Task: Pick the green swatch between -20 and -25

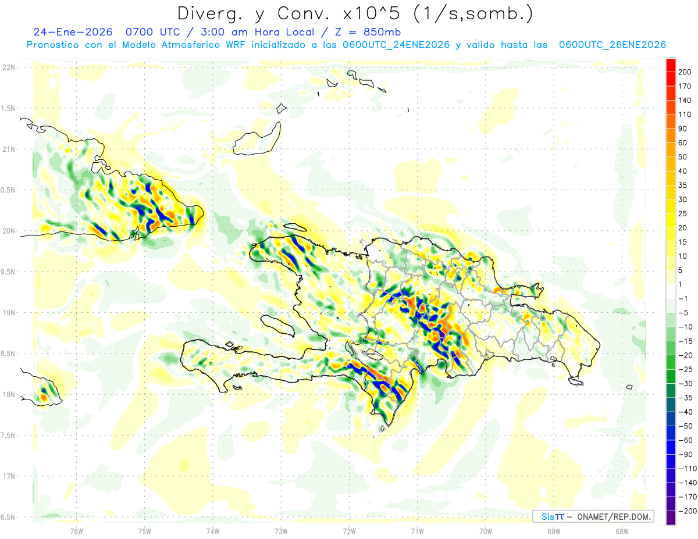Action: (671, 362)
